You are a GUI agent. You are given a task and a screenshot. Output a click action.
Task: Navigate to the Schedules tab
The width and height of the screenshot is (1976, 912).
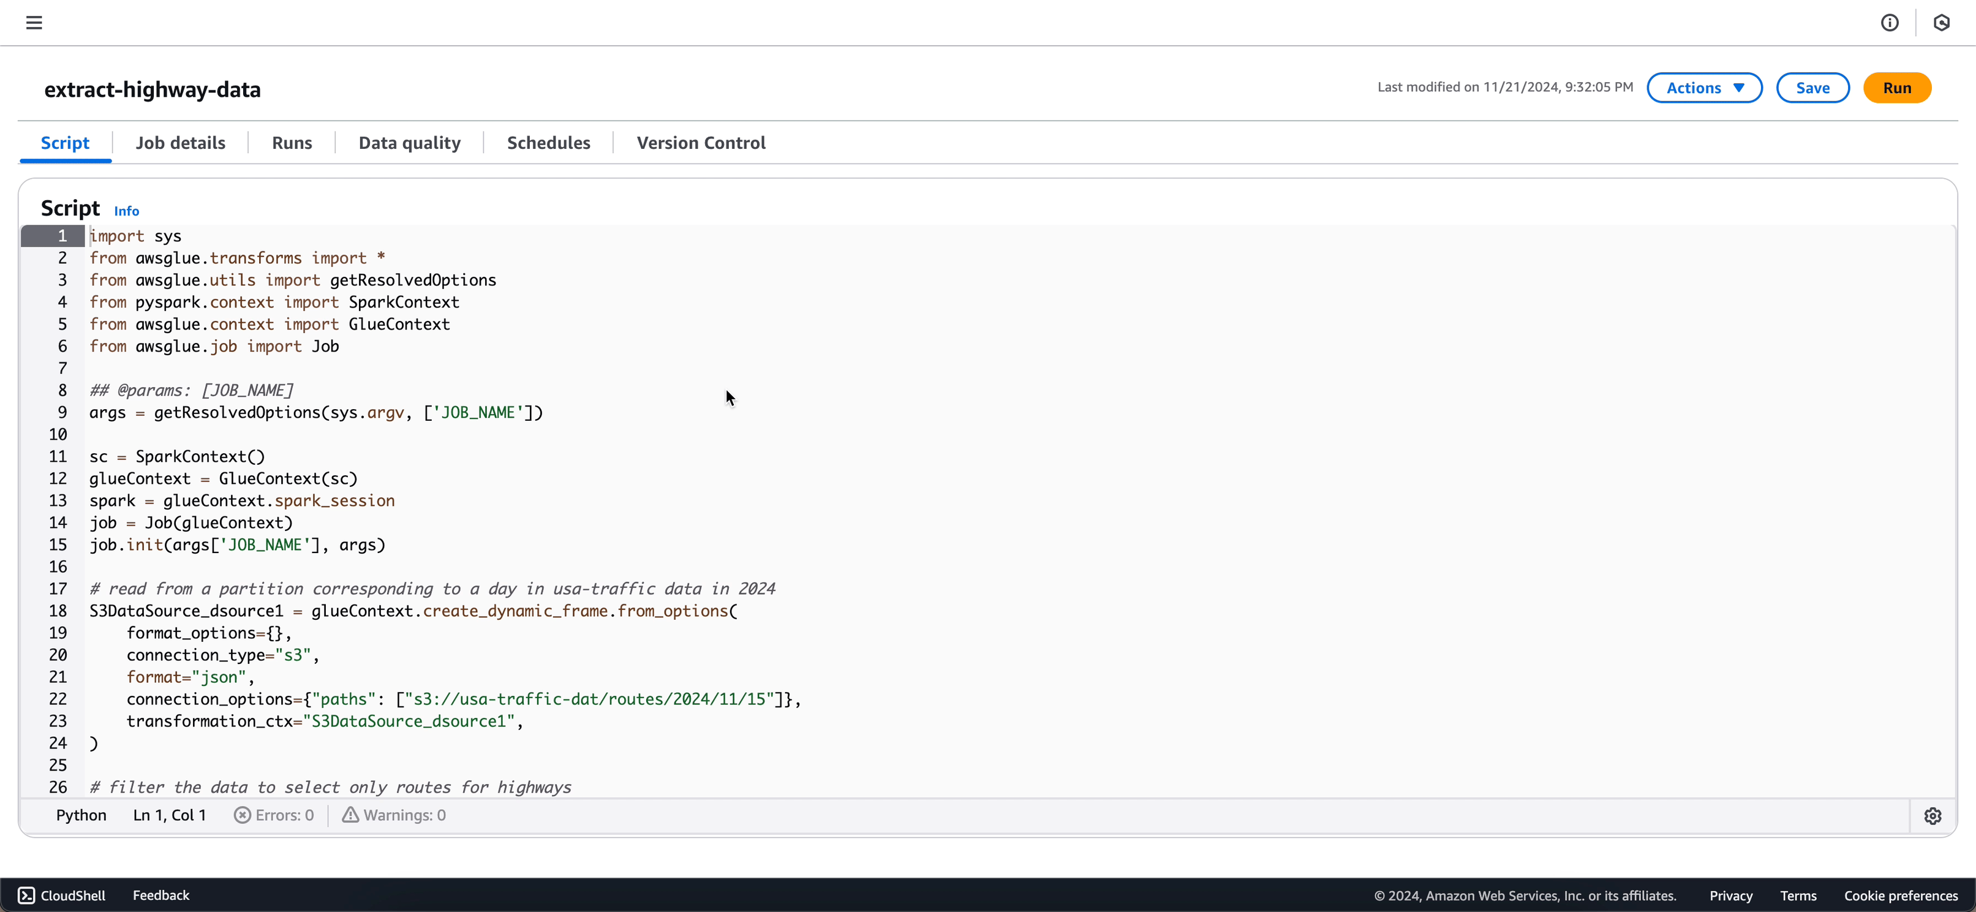[548, 142]
